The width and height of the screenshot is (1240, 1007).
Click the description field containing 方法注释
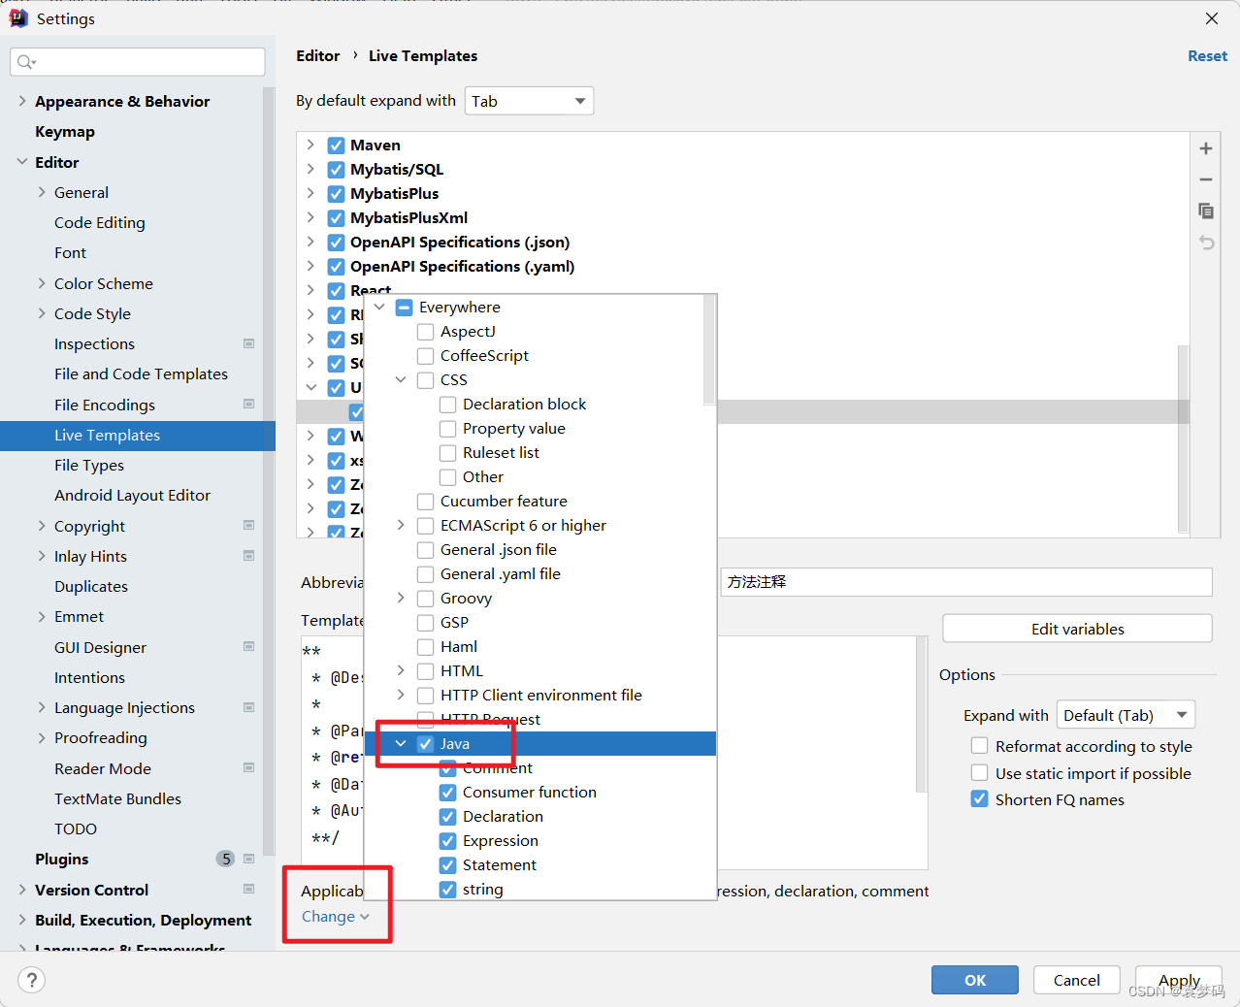click(966, 582)
